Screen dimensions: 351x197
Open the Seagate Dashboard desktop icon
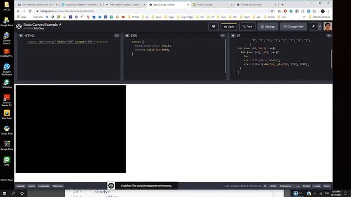[x=7, y=69]
